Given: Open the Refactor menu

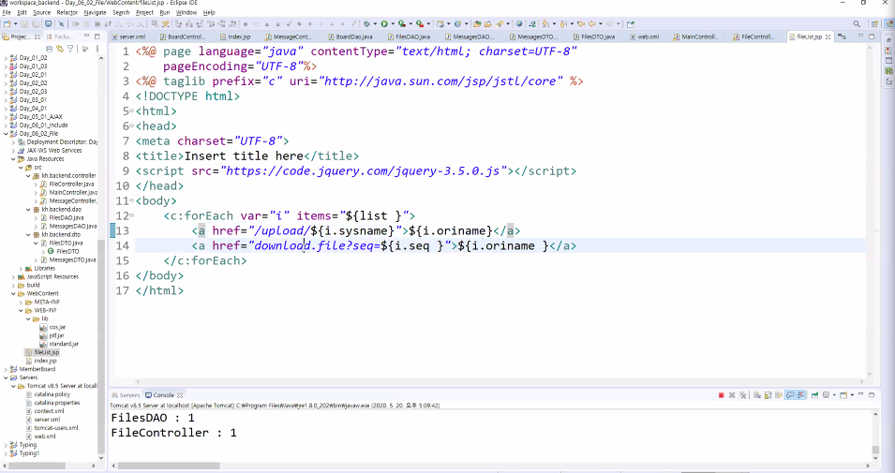Looking at the screenshot, I should tap(67, 12).
